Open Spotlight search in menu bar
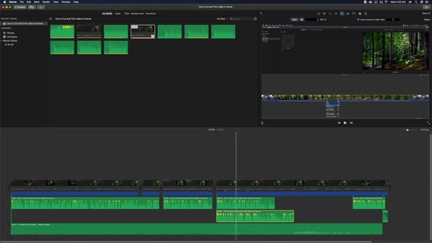 pos(416,2)
